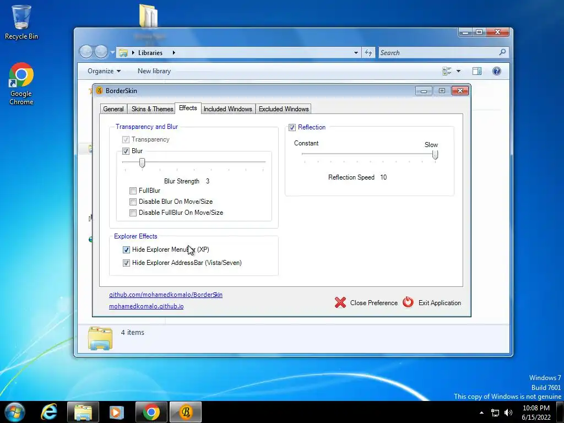Uncheck the Blur checkbox

[126, 151]
